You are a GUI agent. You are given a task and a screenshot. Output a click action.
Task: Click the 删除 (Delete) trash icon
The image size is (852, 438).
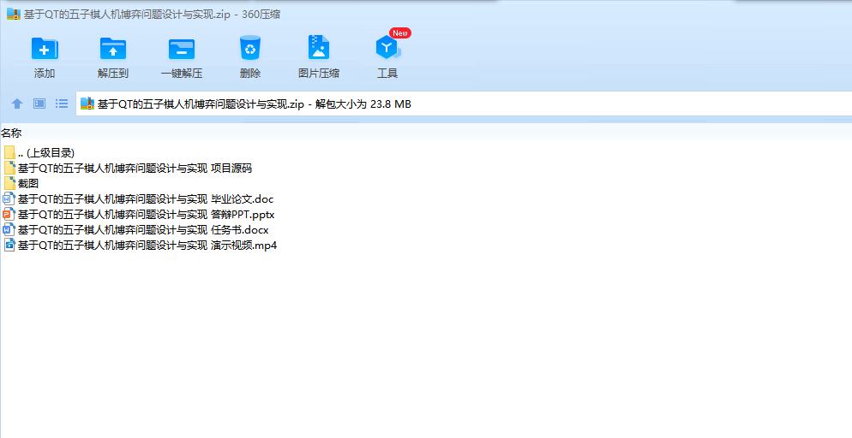pos(250,48)
